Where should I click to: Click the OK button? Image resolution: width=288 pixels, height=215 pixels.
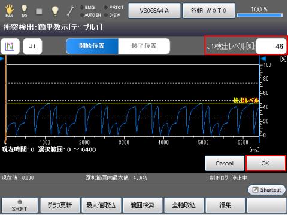[266, 164]
